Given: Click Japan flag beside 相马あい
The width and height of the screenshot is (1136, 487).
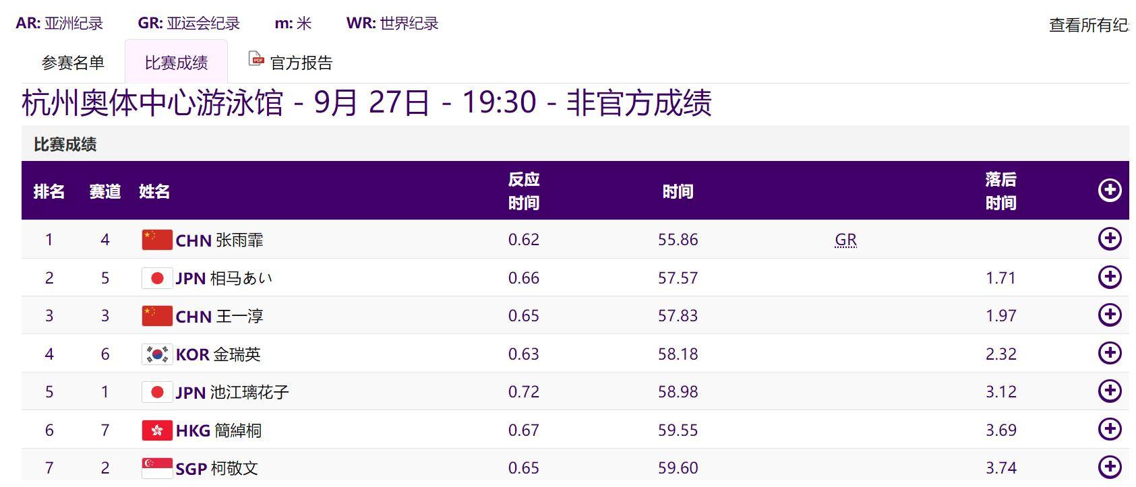Looking at the screenshot, I should tap(157, 278).
